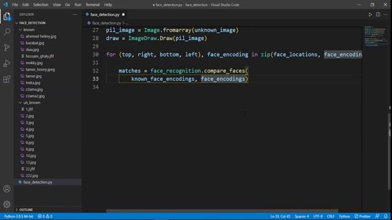Viewport: 392px width, 220px height.
Task: Change indentation via Spaces: 4
Action: coord(301,216)
